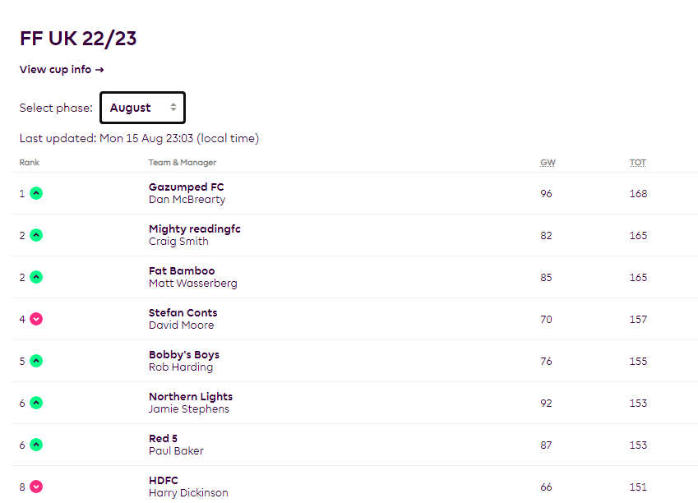Click pink down arrow beside HDFC
The height and width of the screenshot is (503, 698).
(36, 487)
